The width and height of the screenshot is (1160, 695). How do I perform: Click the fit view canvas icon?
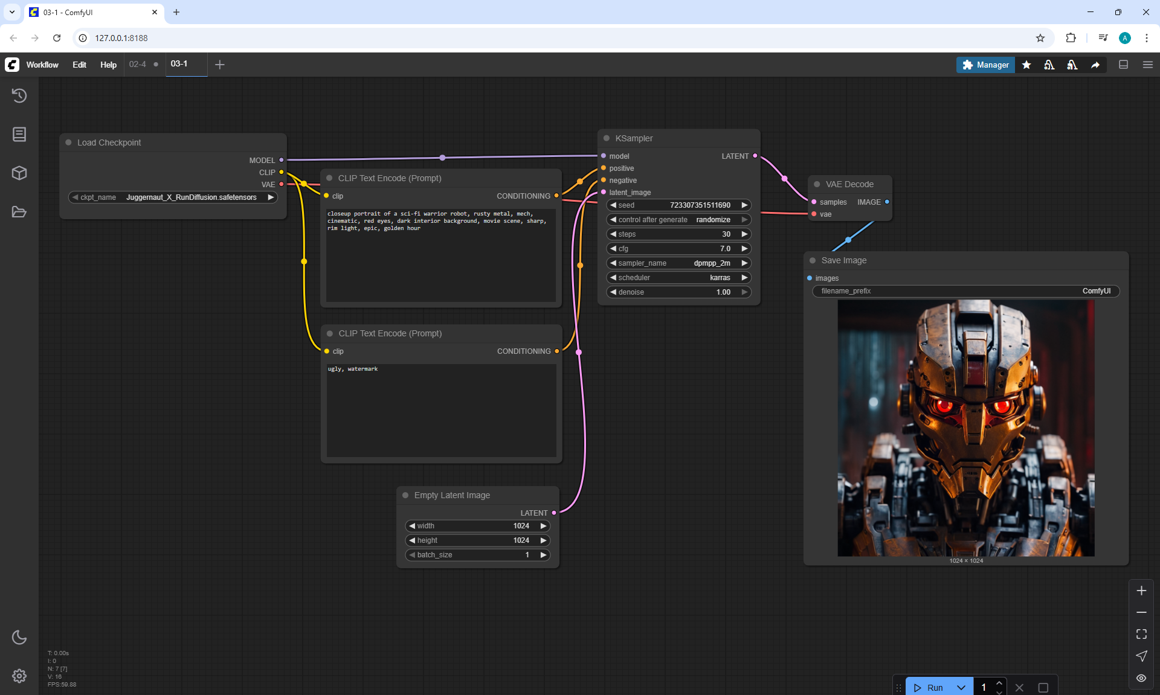click(1141, 634)
